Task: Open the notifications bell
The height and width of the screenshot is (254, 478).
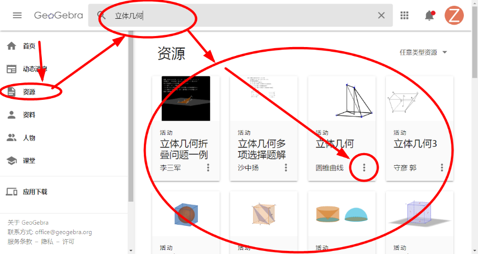Action: click(429, 15)
